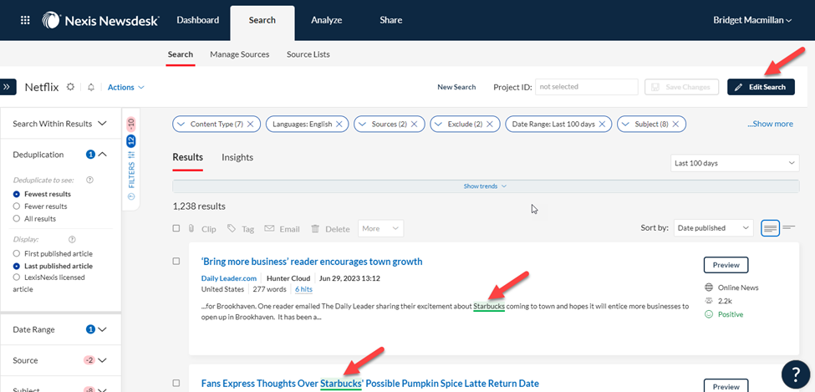Remove Sources (2) filter
The image size is (815, 392).
(x=415, y=125)
